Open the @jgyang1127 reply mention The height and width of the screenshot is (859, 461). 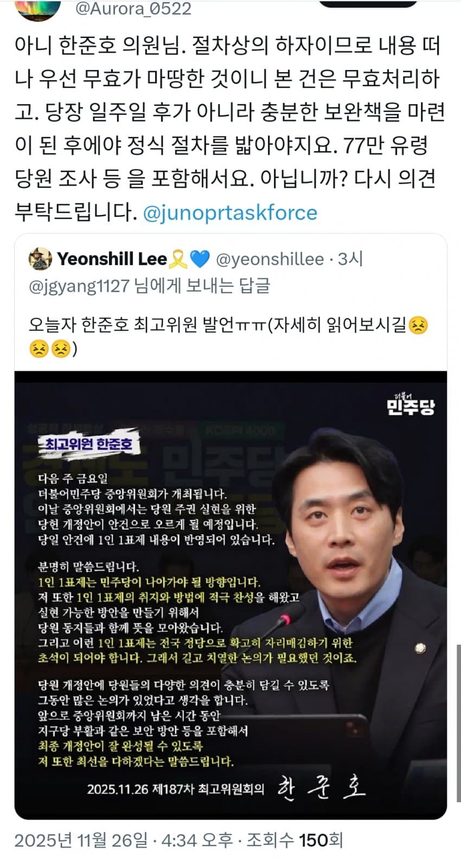[x=79, y=286]
